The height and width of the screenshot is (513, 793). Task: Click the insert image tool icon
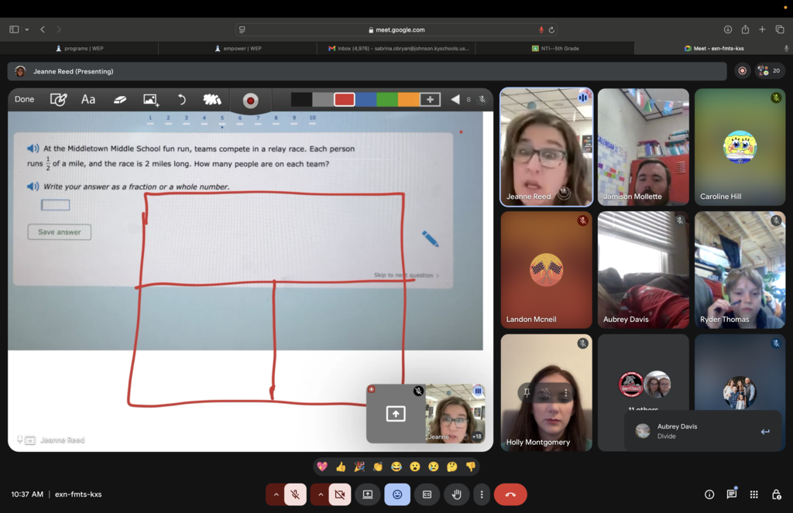pyautogui.click(x=151, y=100)
